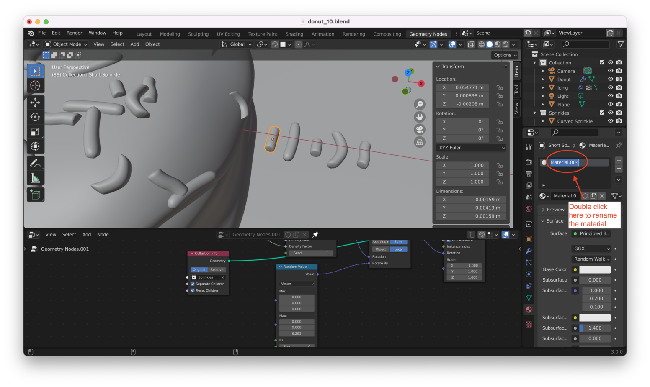The height and width of the screenshot is (387, 650).
Task: Open the Render menu
Action: pos(74,33)
